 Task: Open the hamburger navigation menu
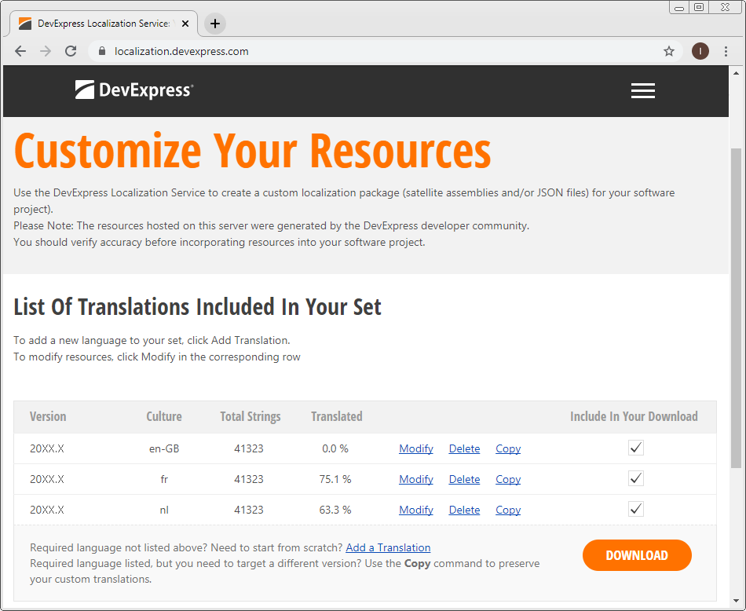643,90
